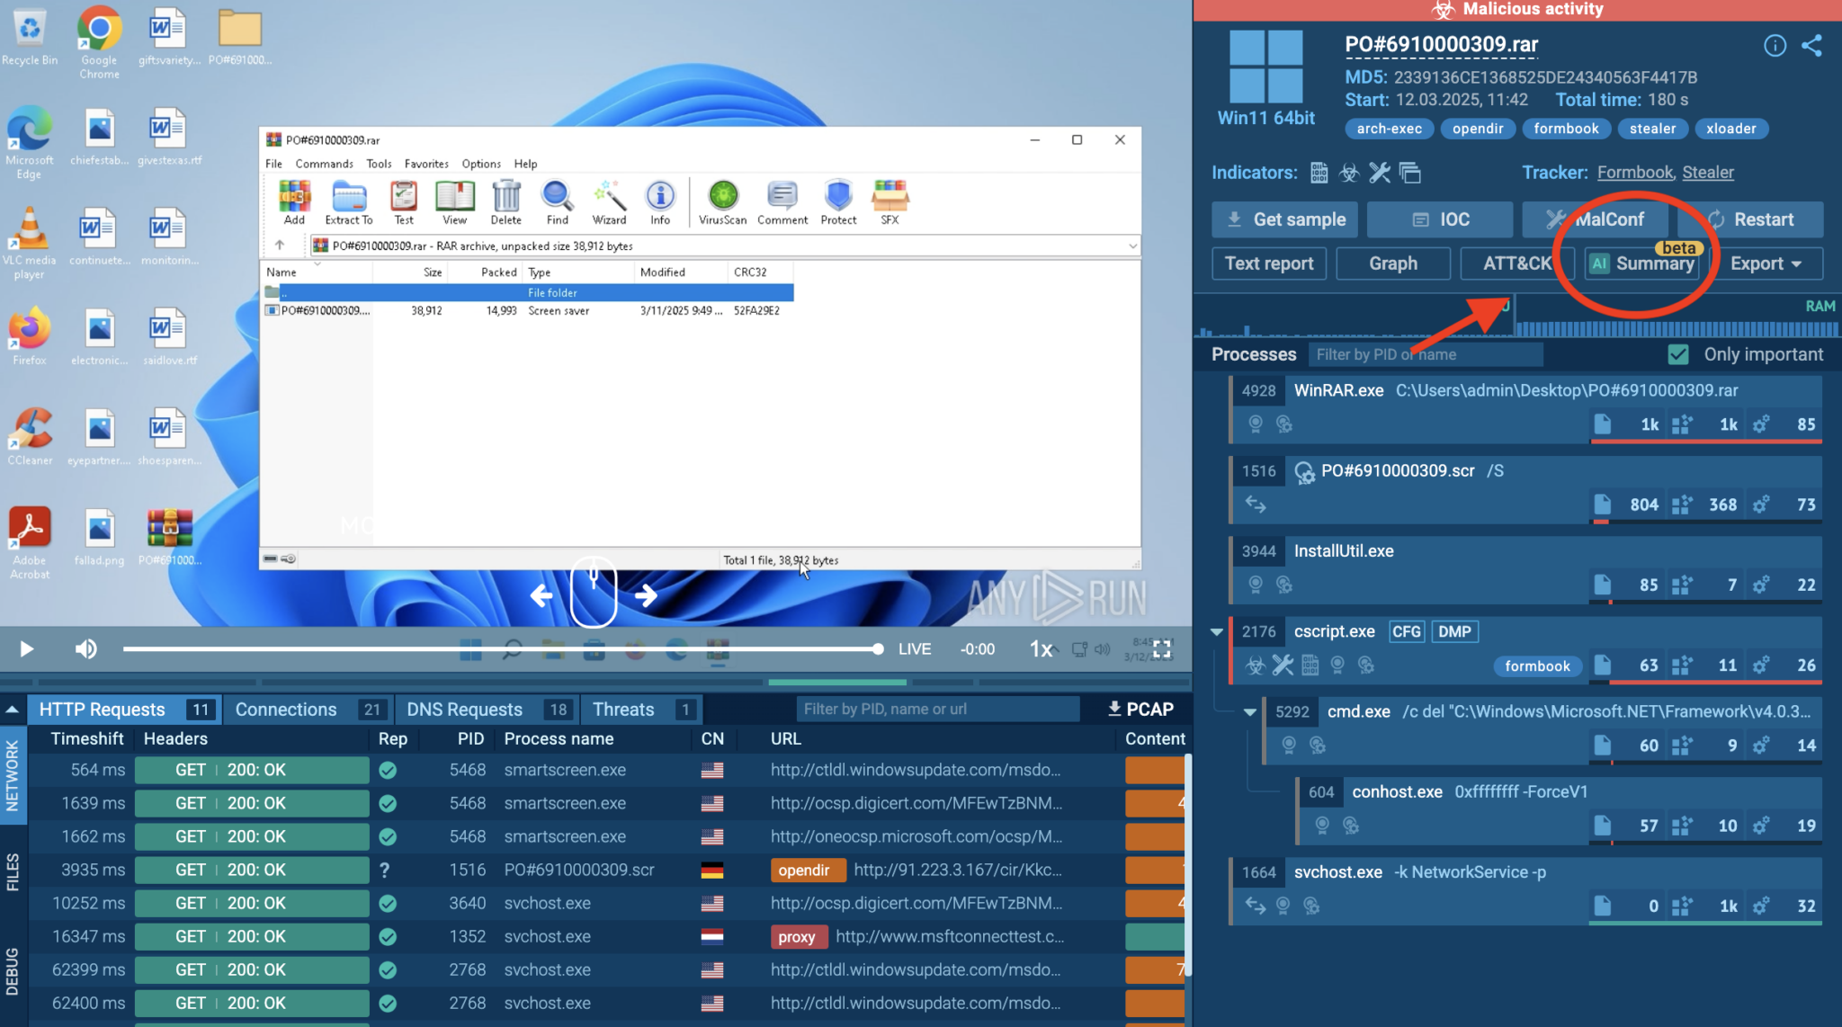Click the video playback progress slider
Screen dimensions: 1842x1027
click(x=499, y=648)
